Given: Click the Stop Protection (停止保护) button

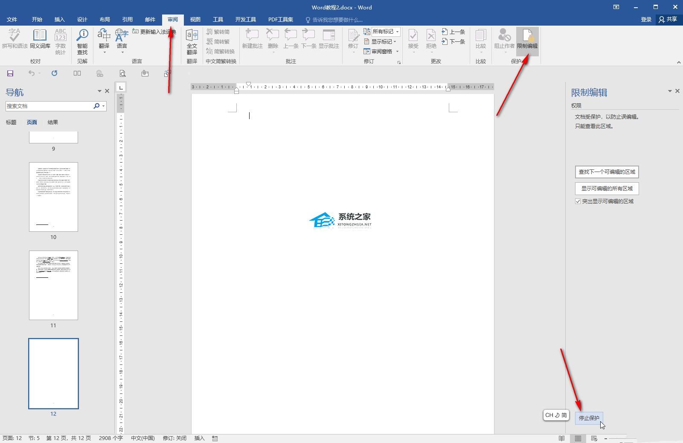Looking at the screenshot, I should pos(589,418).
